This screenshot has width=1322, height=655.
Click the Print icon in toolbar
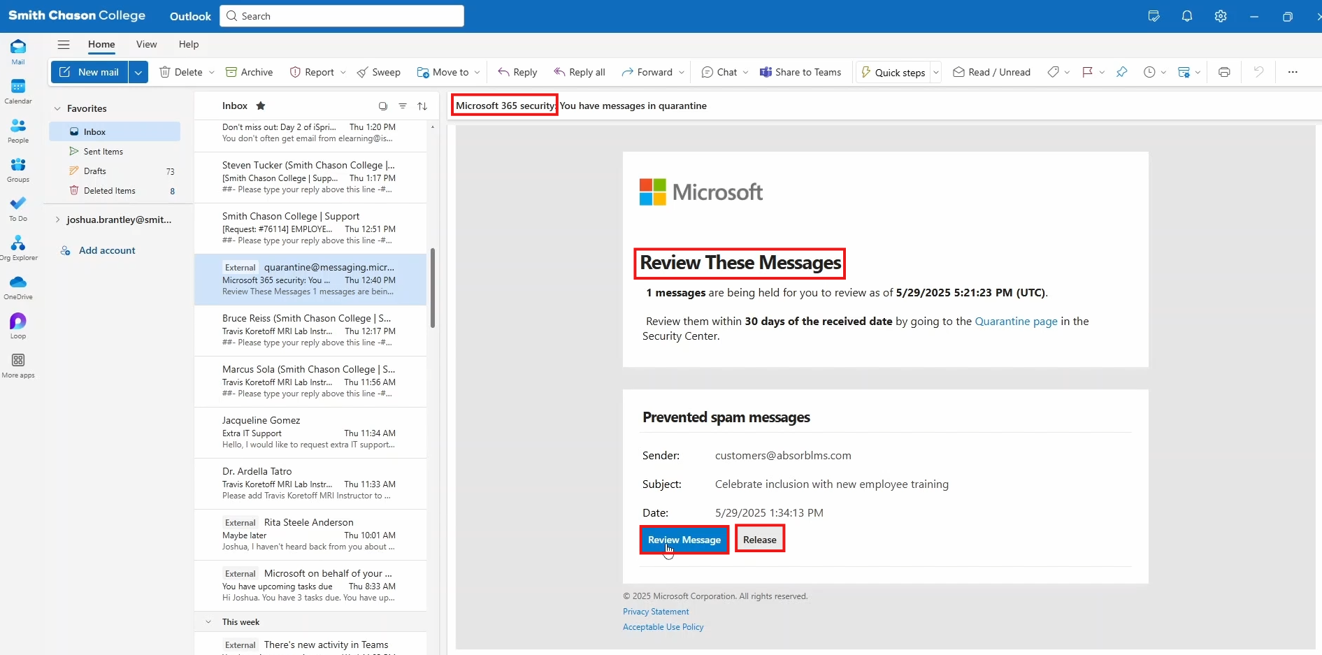pos(1224,72)
